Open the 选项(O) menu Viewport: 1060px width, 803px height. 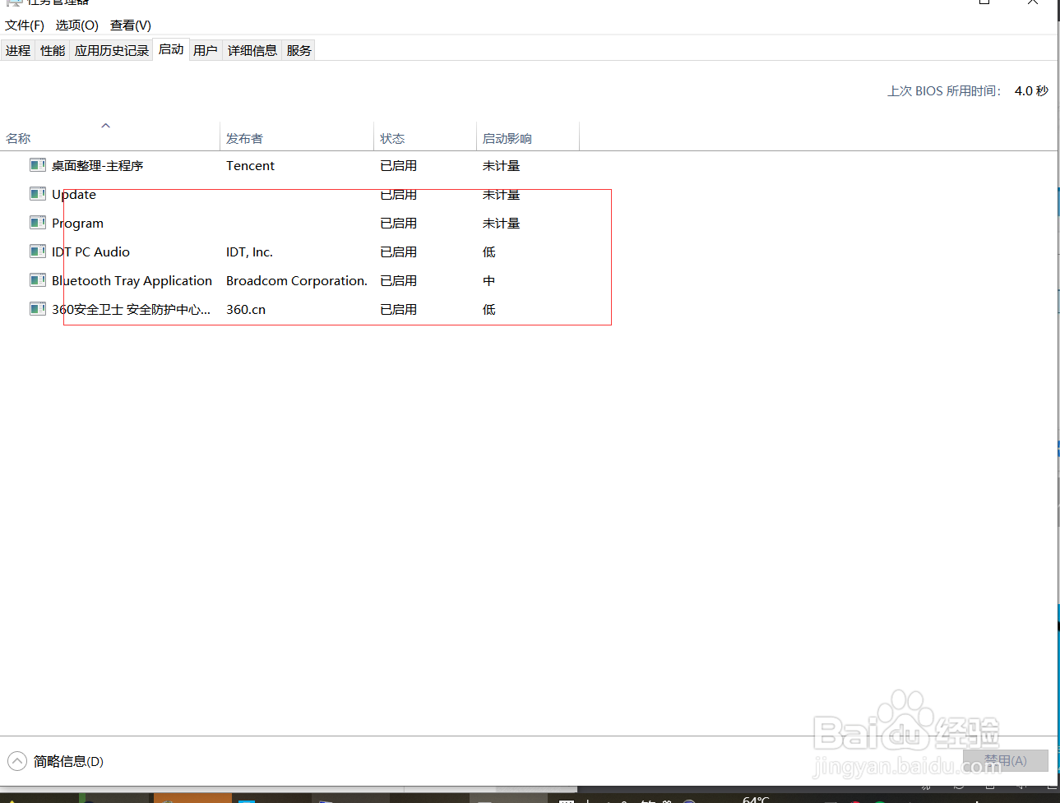tap(77, 25)
